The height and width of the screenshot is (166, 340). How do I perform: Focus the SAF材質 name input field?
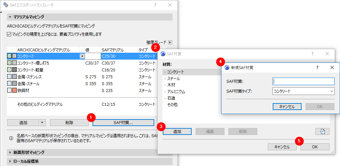pyautogui.click(x=303, y=82)
